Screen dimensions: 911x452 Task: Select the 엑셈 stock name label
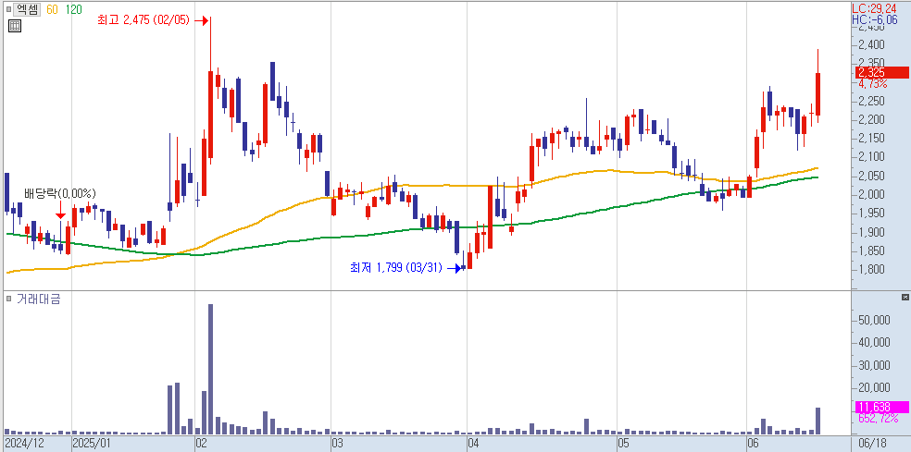pos(27,9)
